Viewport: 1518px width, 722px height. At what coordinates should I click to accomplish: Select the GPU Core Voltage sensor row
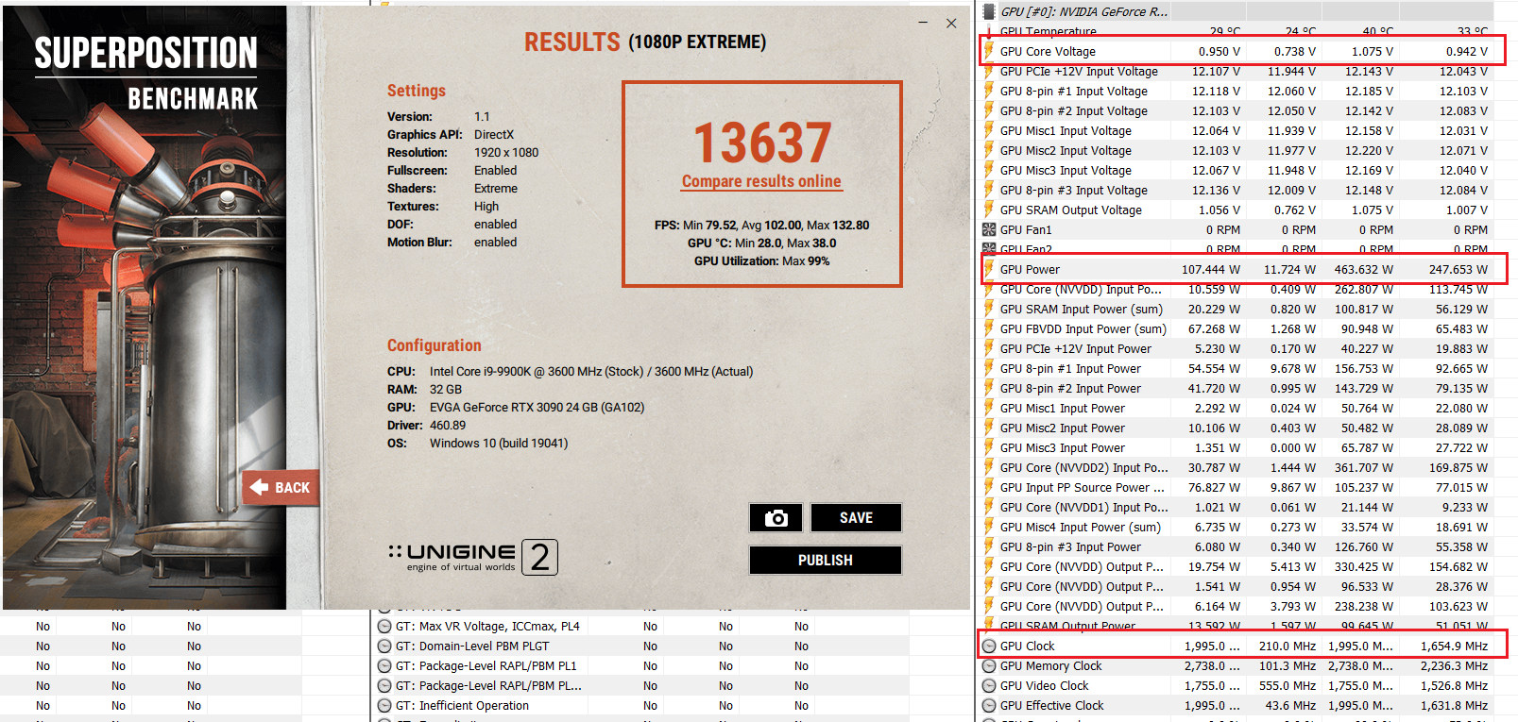pyautogui.click(x=1237, y=51)
